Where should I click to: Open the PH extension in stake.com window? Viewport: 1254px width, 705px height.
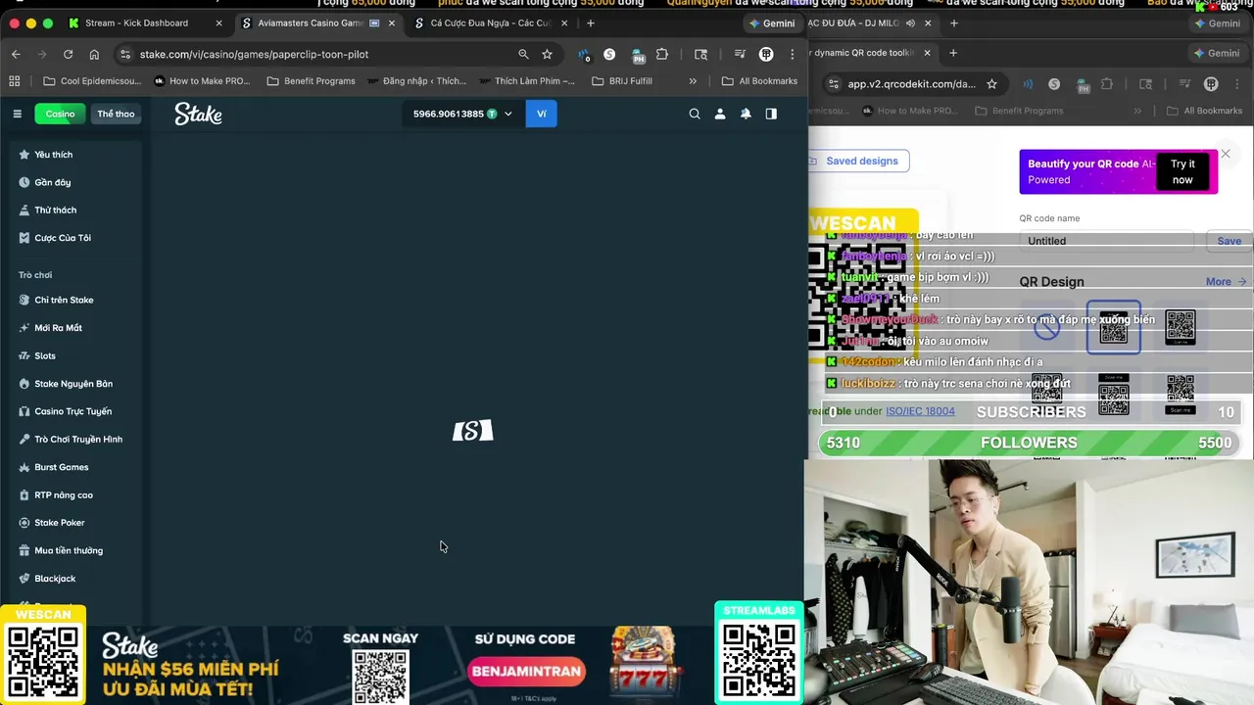(x=638, y=55)
